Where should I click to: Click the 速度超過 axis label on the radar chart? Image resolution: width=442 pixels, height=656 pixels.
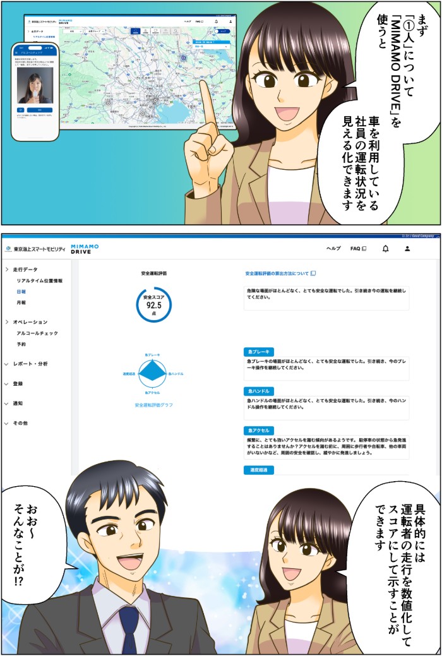tap(129, 373)
